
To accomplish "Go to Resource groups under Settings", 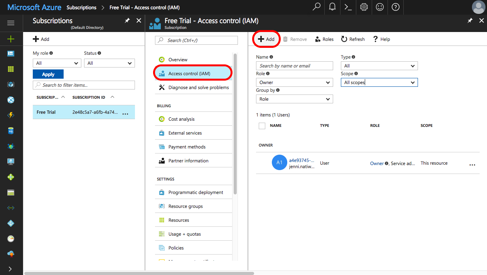I will pyautogui.click(x=194, y=206).
